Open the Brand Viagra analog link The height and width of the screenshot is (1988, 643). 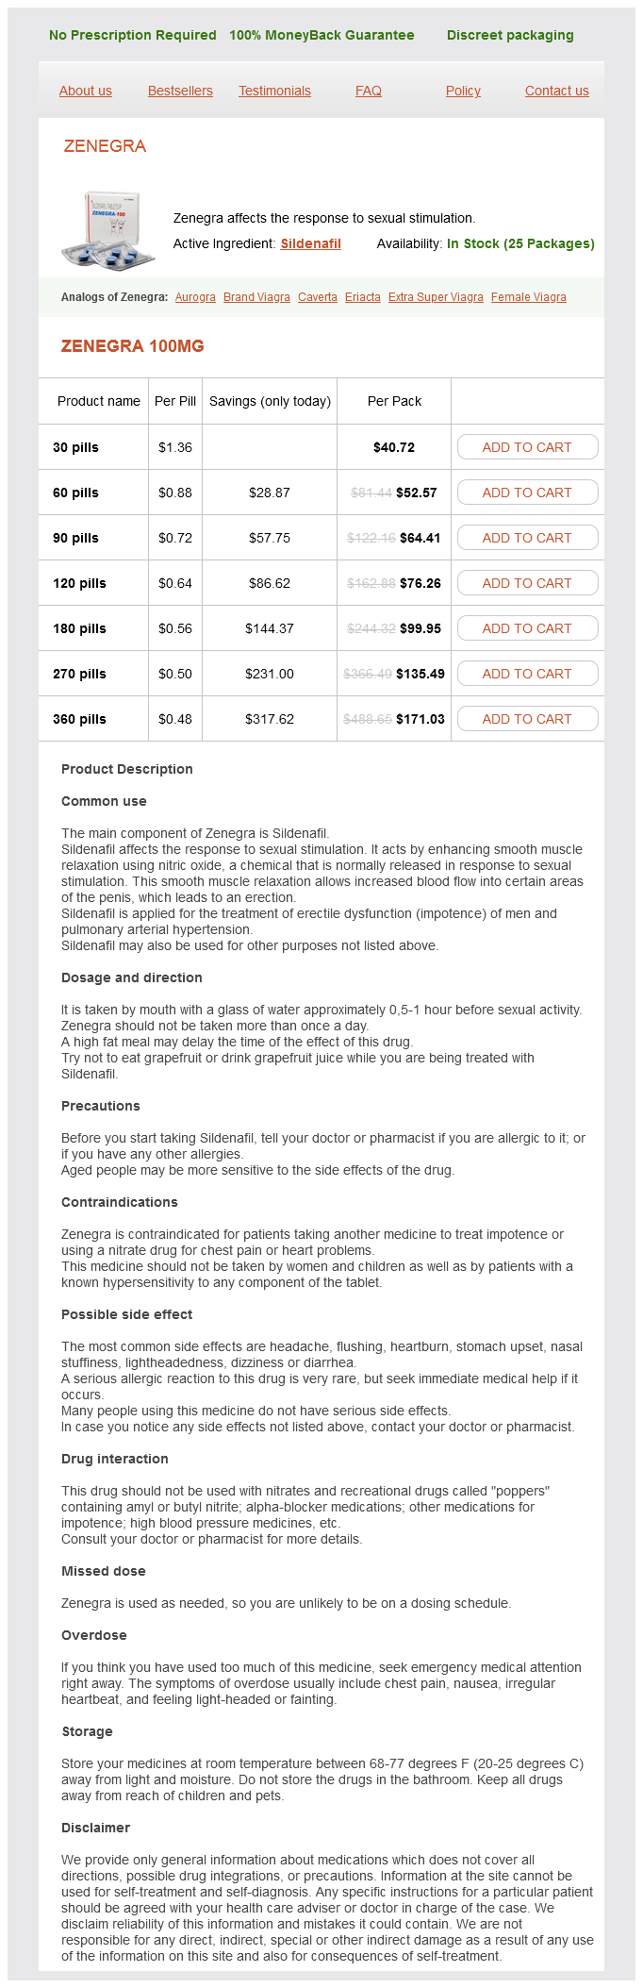tap(256, 297)
